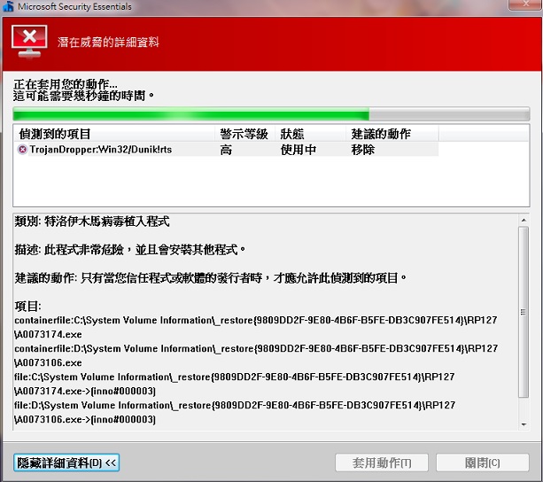Image resolution: width=543 pixels, height=482 pixels.
Task: Click the details scrollbar up arrow
Action: [524, 221]
